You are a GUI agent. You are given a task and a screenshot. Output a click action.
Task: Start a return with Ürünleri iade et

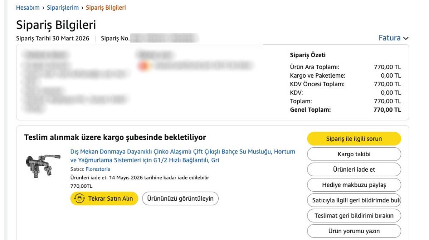(354, 170)
